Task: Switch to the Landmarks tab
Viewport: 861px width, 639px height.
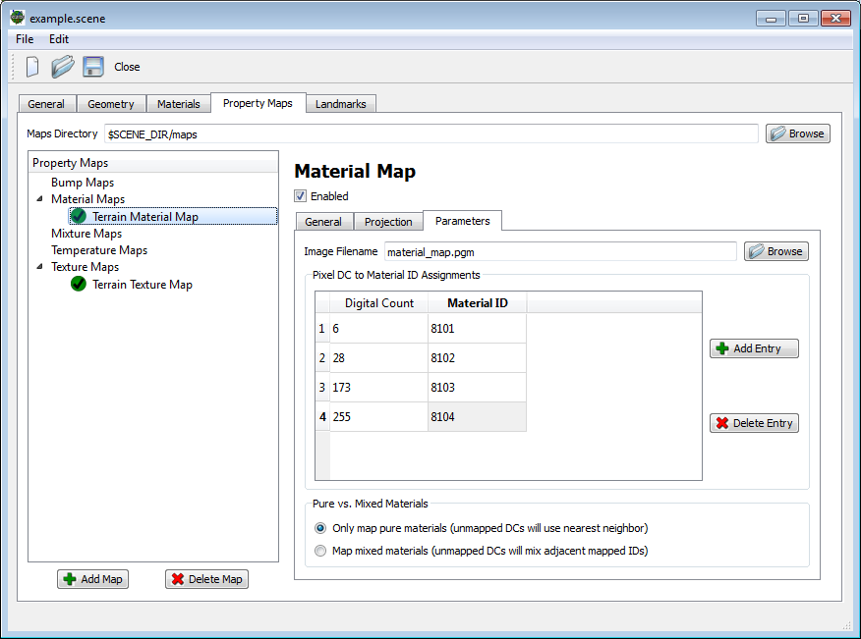Action: (x=340, y=103)
